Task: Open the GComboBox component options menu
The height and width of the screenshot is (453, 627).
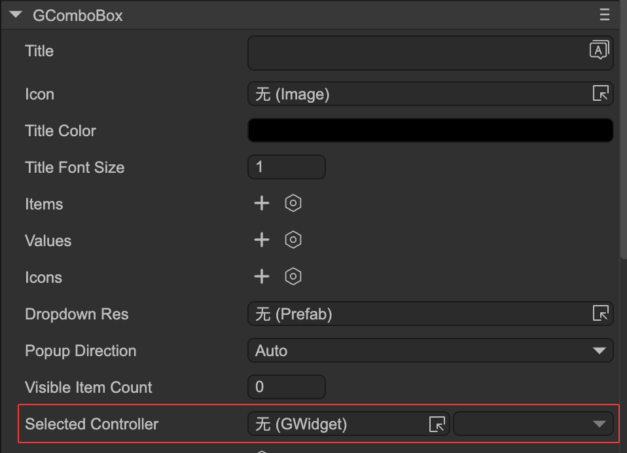Action: point(604,15)
